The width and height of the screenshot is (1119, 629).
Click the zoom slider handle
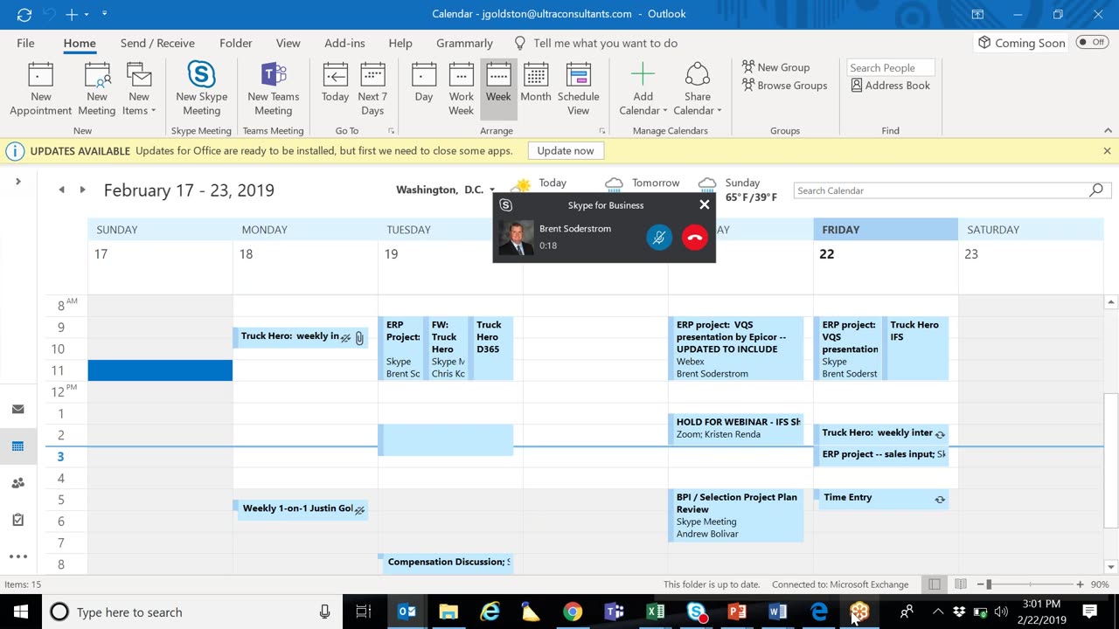(988, 584)
